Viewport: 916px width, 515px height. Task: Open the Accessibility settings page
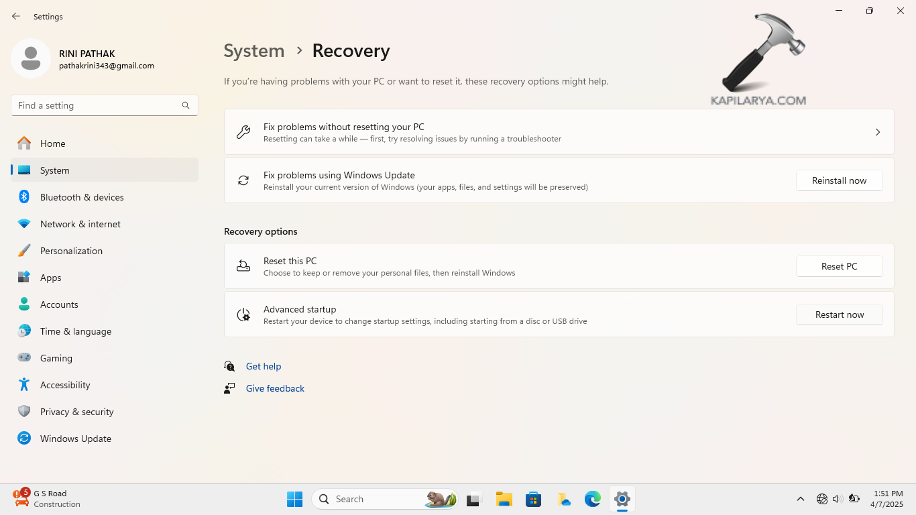65,385
